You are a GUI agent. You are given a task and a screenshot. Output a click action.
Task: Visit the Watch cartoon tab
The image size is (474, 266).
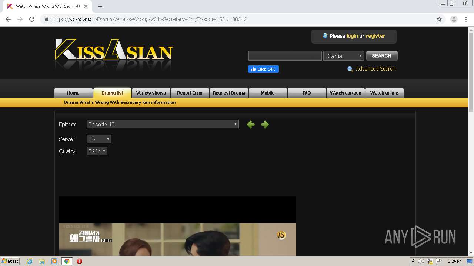pyautogui.click(x=346, y=93)
